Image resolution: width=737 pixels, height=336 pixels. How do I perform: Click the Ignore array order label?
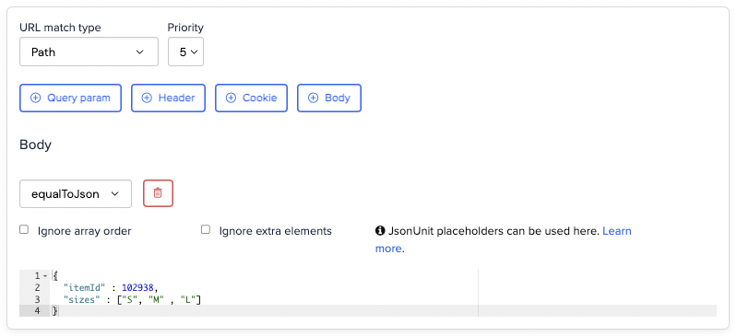pos(85,231)
